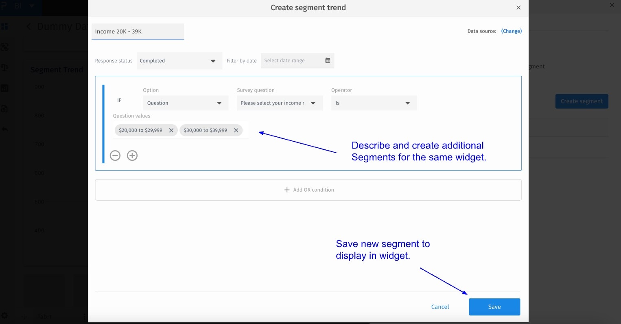621x324 pixels.
Task: Remove the $20,000 to $29,999 value chip
Action: point(171,130)
